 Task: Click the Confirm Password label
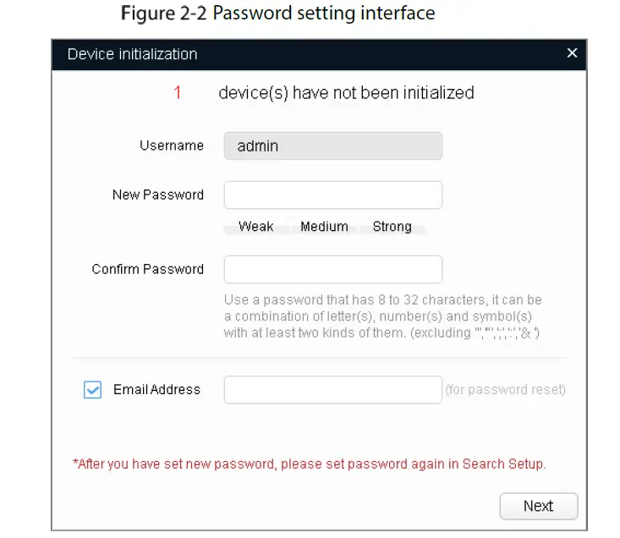pos(148,269)
